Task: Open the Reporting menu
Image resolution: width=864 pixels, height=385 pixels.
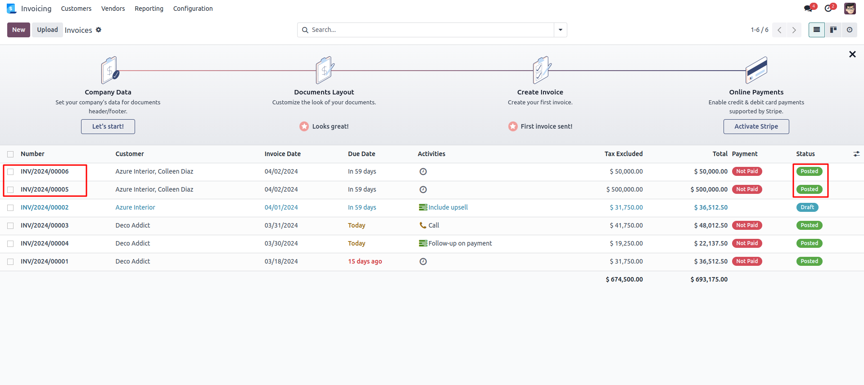Action: pyautogui.click(x=149, y=9)
